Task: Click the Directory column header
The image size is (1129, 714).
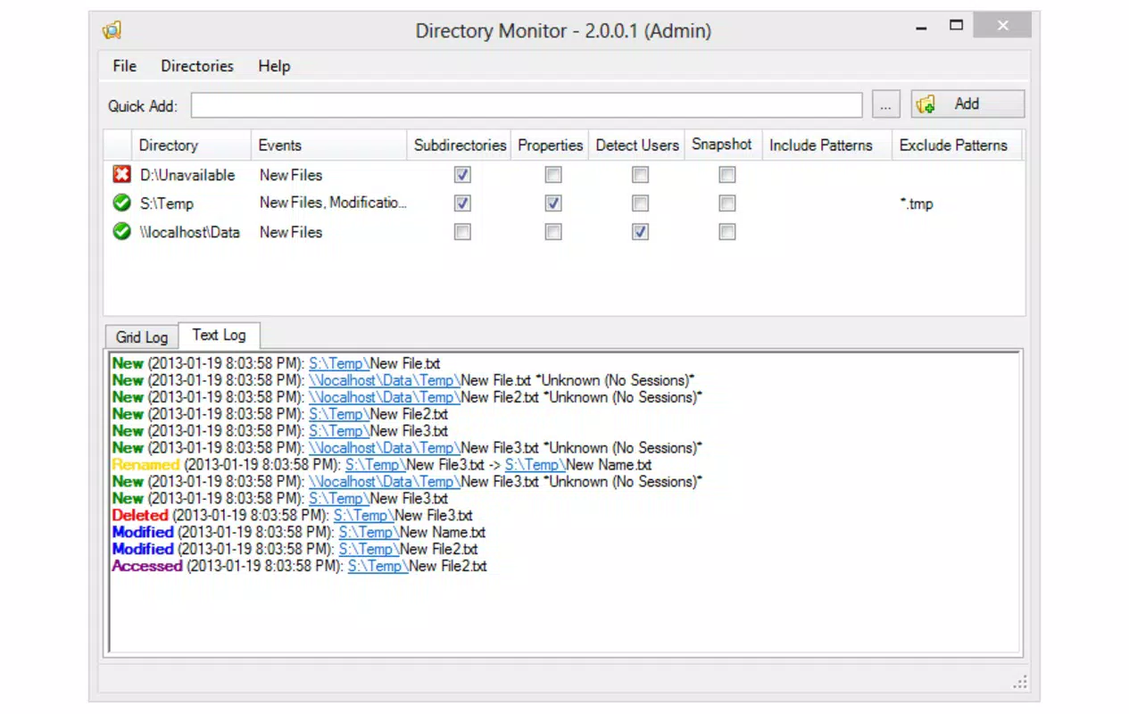Action: point(191,145)
